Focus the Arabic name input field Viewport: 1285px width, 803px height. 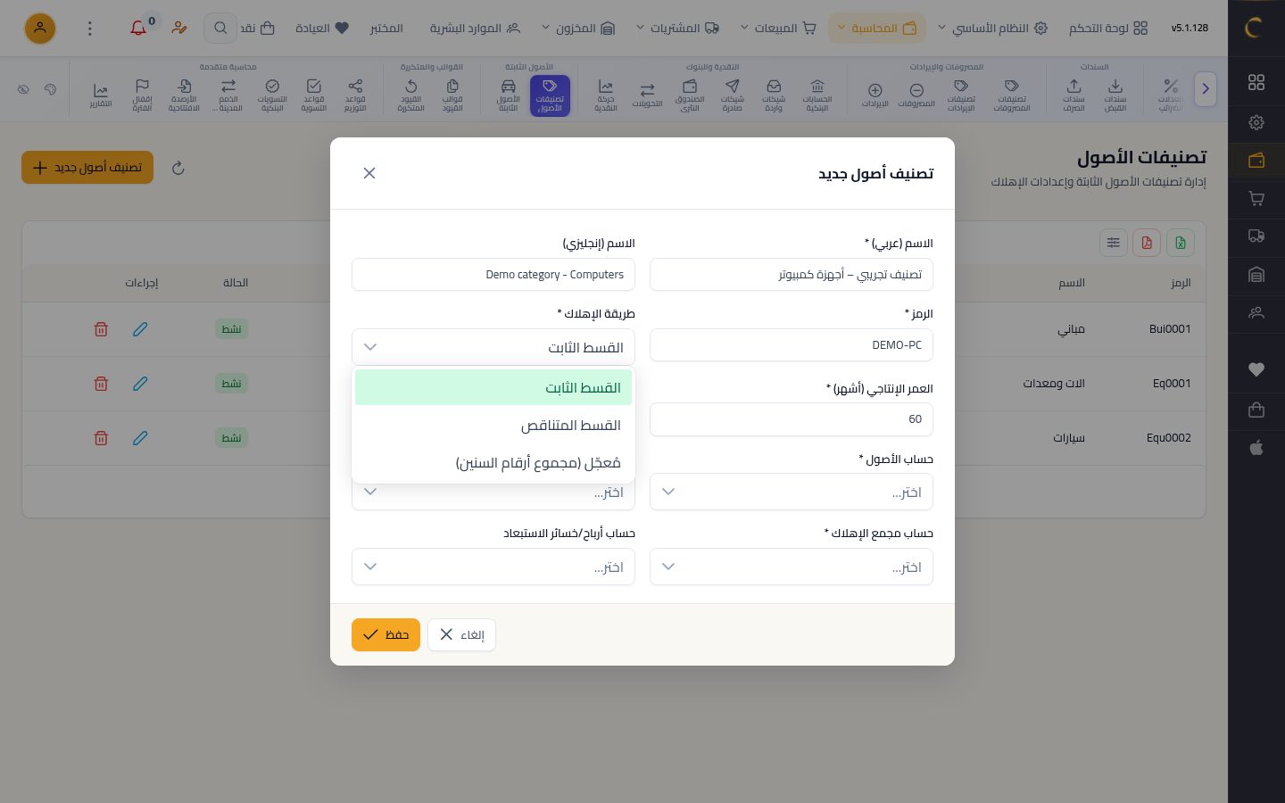792,275
